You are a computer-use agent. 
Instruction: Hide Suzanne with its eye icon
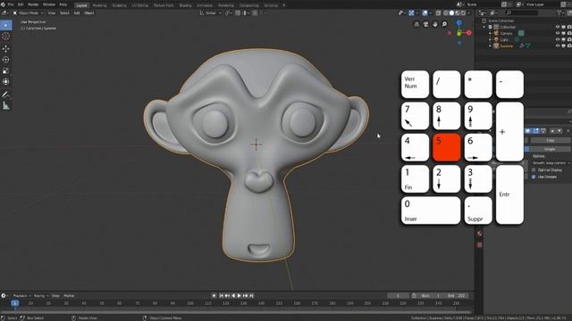point(558,45)
